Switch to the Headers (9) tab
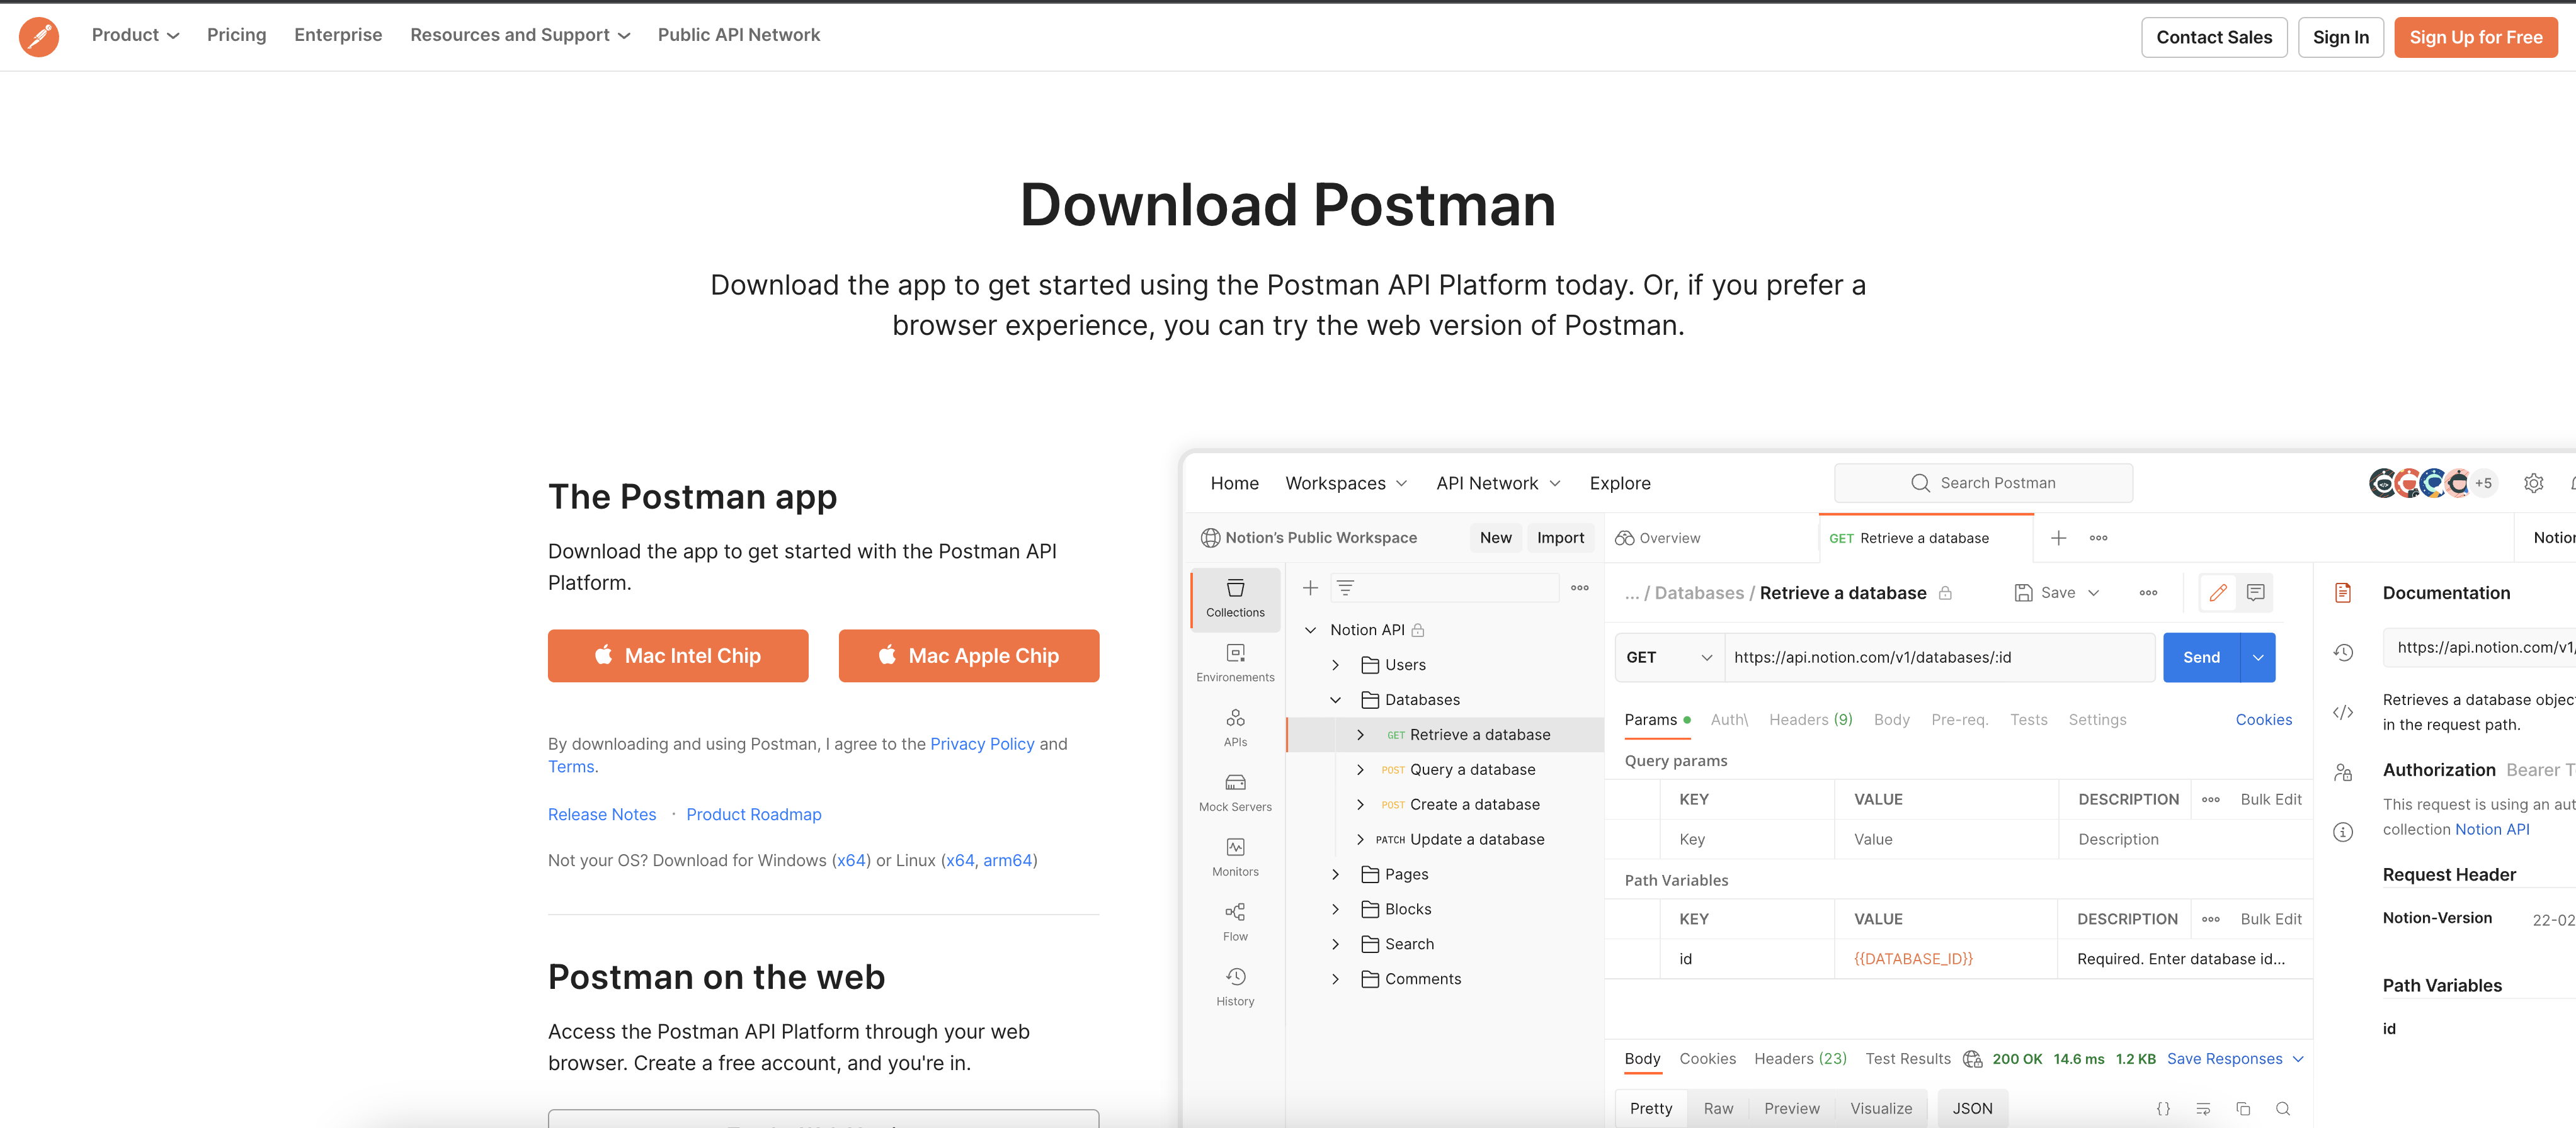 (1811, 720)
